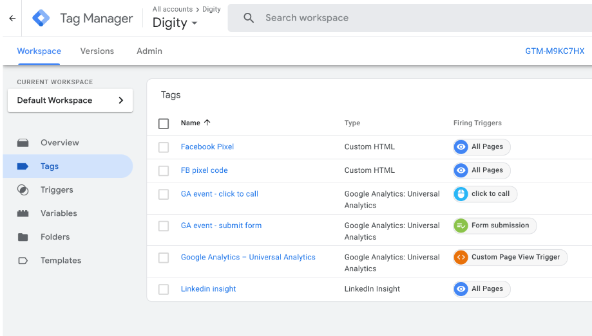The image size is (592, 336).
Task: Switch to the Versions tab
Action: click(x=97, y=51)
